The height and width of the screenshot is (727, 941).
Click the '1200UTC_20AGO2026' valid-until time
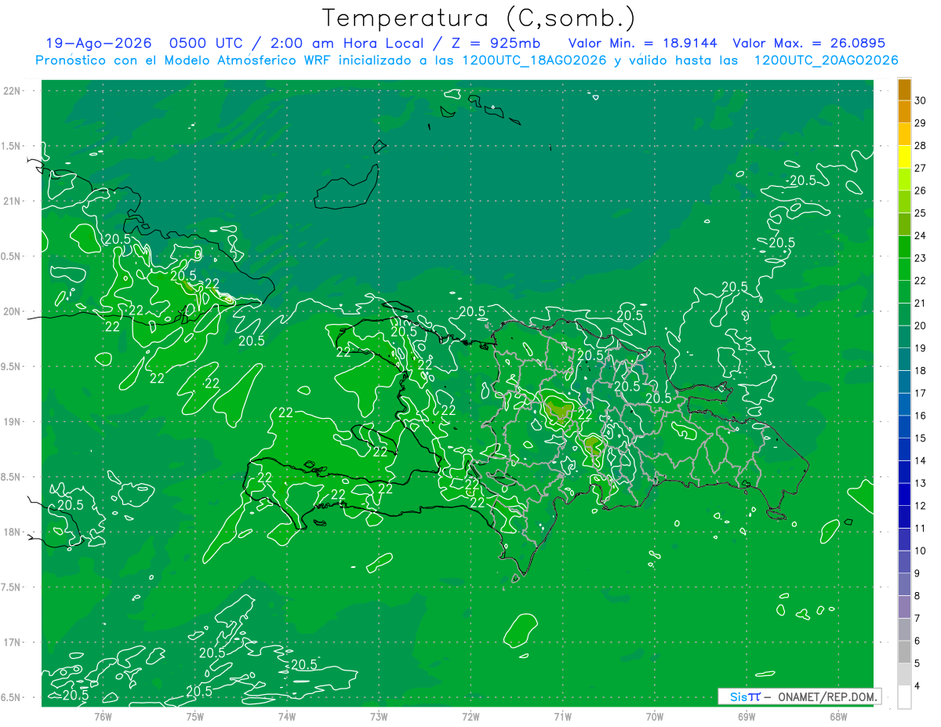tap(826, 60)
